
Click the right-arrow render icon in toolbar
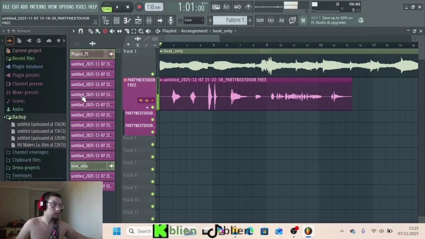[x=160, y=21]
